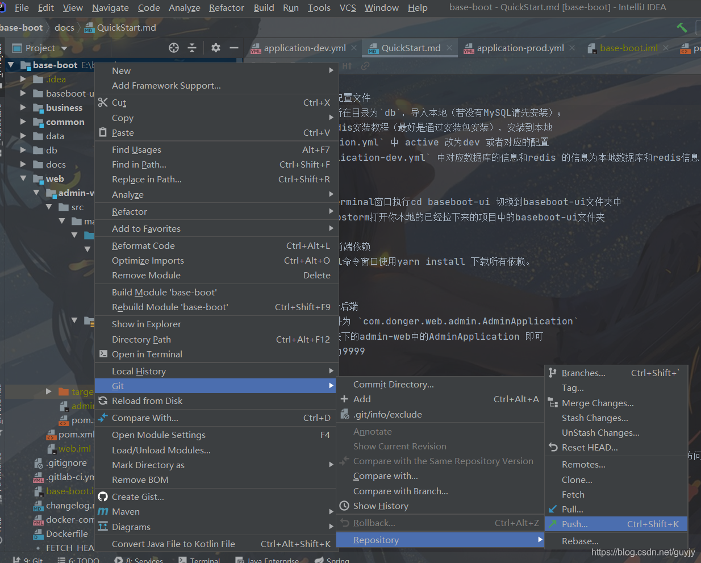The height and width of the screenshot is (563, 701).
Task: Click the Compare With arrows icon
Action: click(x=103, y=418)
